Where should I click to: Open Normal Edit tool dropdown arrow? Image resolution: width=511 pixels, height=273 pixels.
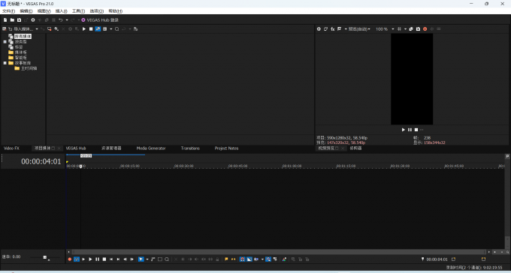(147, 259)
